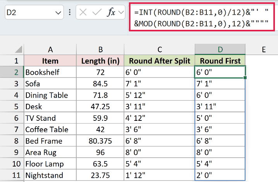Select the 'Sofa' cell

(x=50, y=83)
